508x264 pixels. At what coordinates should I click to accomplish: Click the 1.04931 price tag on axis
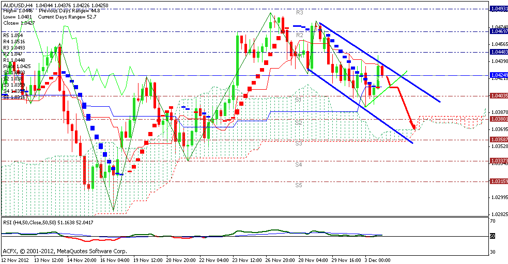[498, 8]
